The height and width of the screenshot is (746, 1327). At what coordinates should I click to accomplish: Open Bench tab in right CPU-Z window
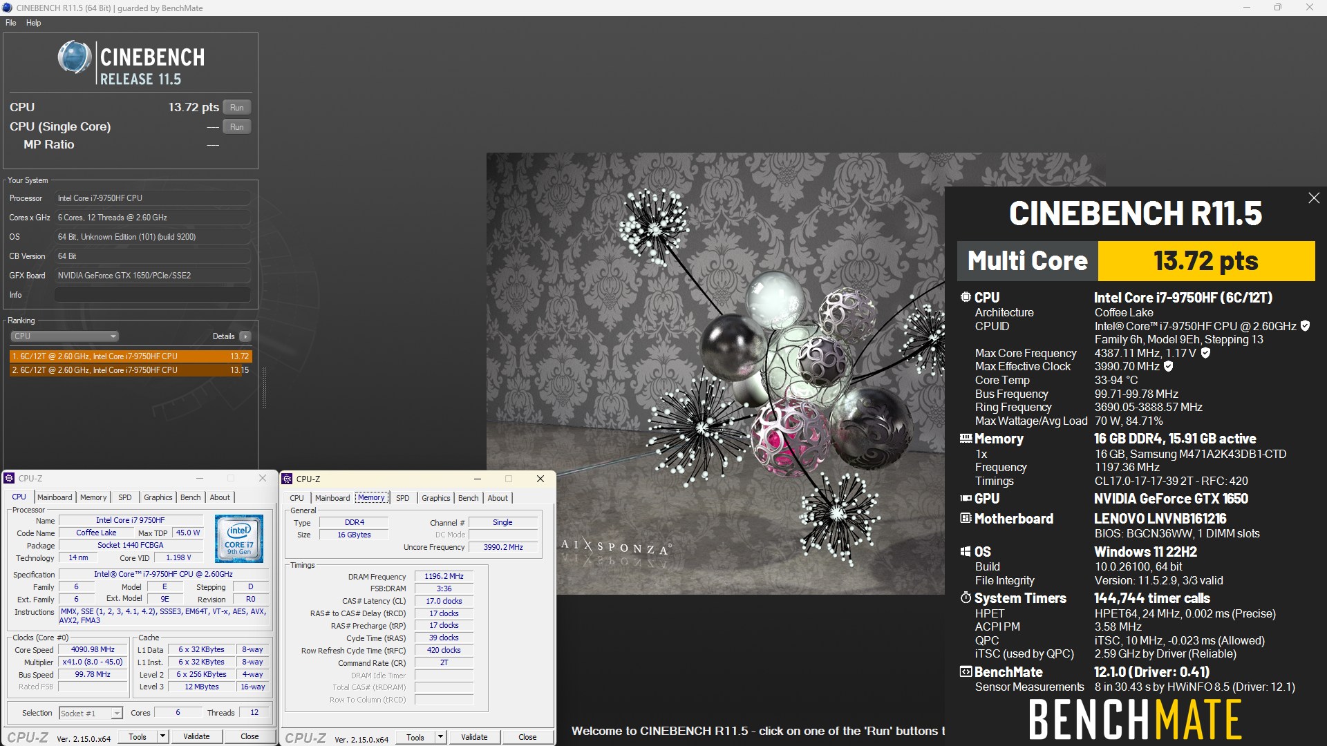[x=468, y=498]
